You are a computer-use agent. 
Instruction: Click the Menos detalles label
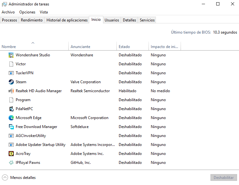pos(23,178)
